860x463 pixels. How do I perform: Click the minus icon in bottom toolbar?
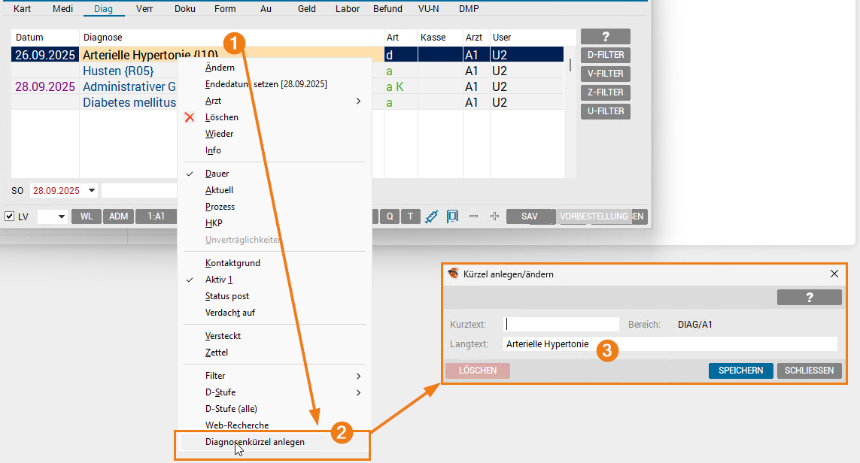point(473,216)
